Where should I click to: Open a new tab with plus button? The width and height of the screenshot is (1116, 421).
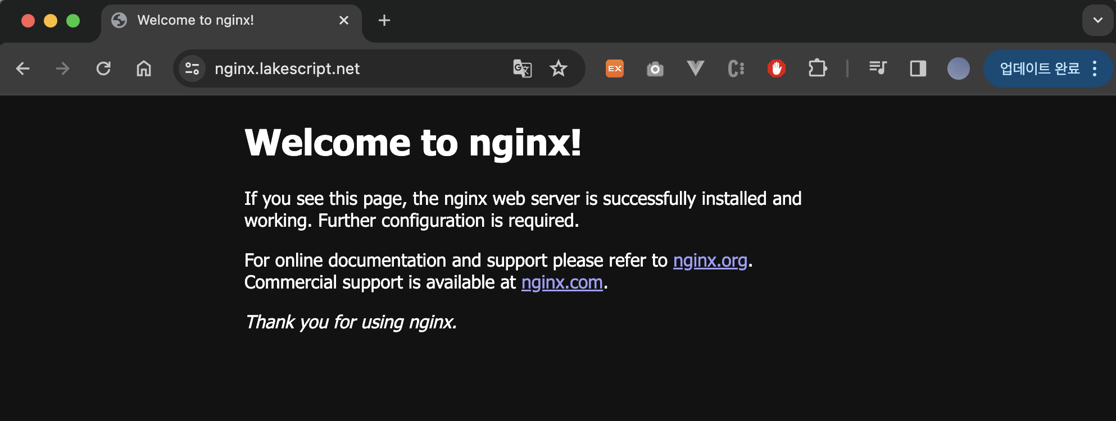pyautogui.click(x=384, y=20)
